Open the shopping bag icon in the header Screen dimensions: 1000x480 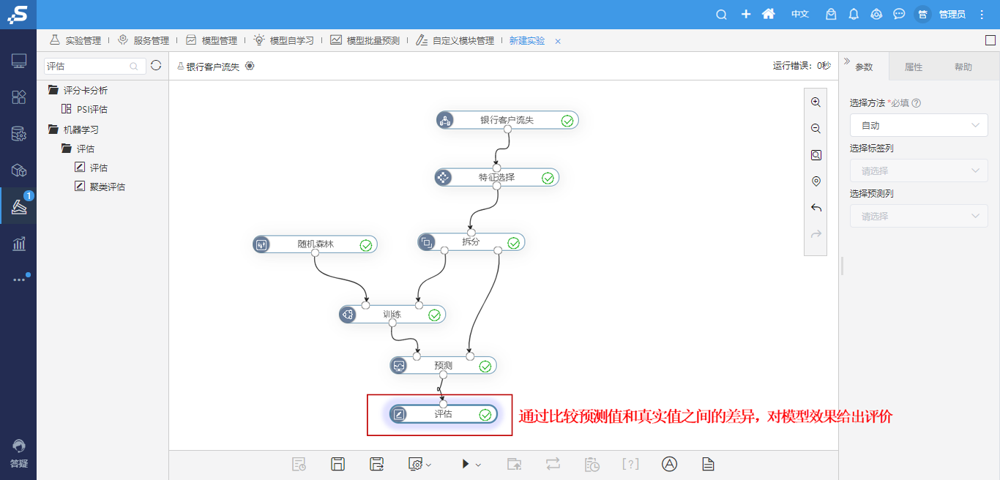[831, 15]
